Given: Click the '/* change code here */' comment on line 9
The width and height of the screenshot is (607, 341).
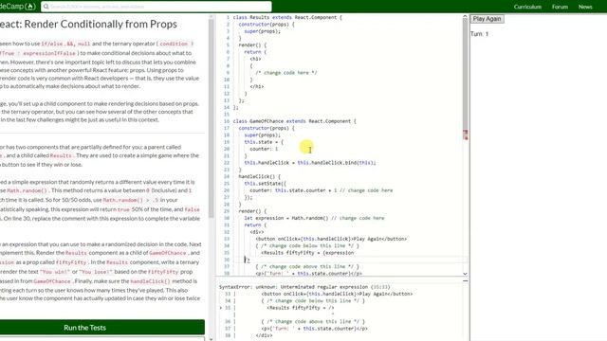Looking at the screenshot, I should (286, 73).
